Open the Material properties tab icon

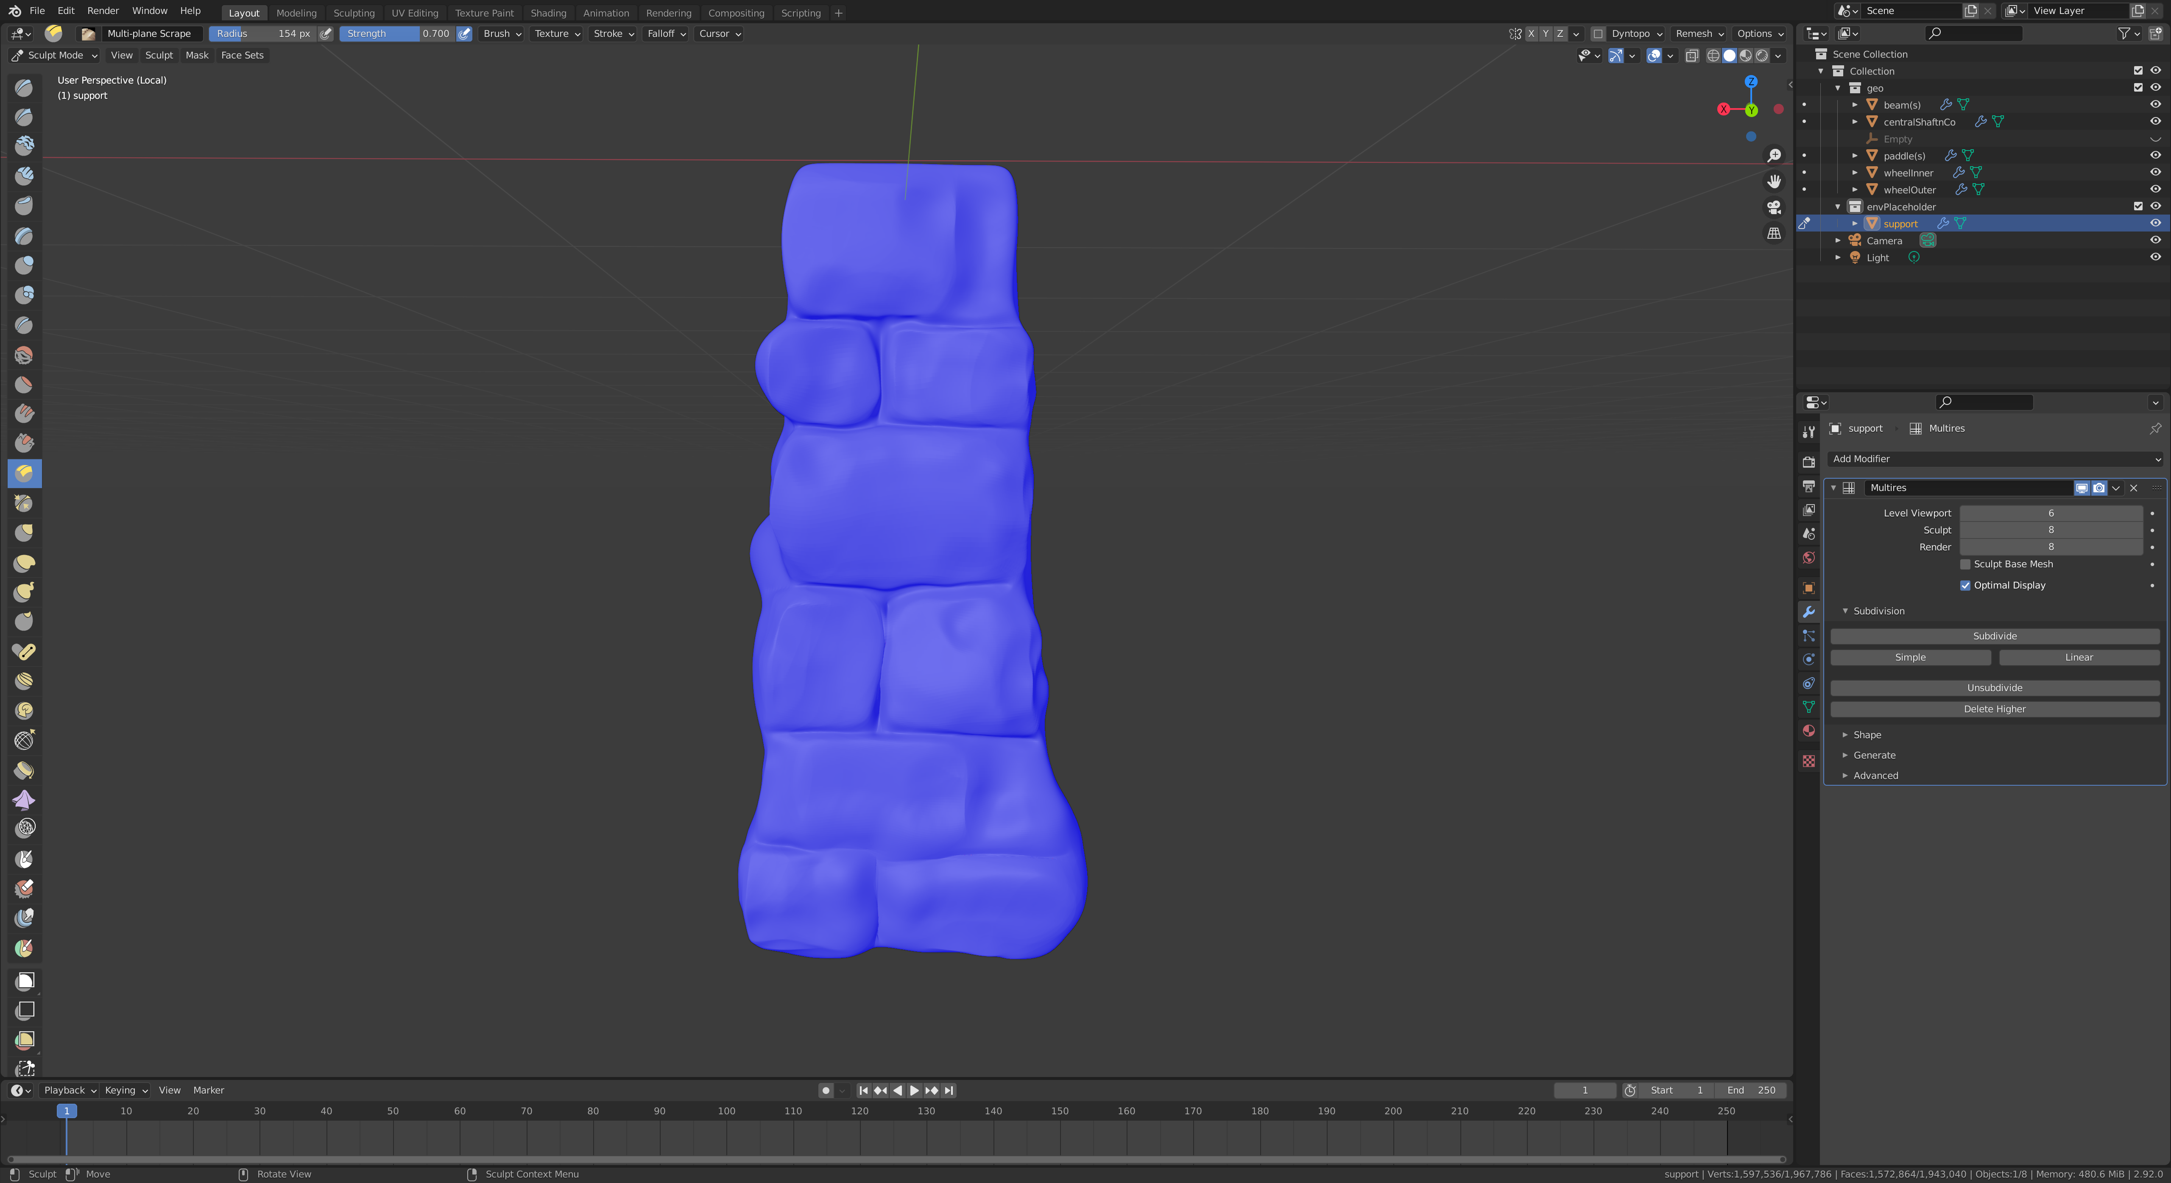click(1808, 731)
